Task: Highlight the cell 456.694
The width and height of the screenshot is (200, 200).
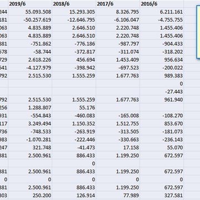Action: (74, 59)
